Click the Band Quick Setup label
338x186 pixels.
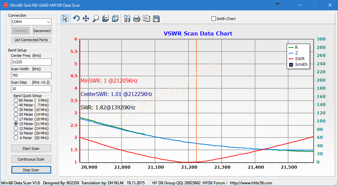pos(27,96)
